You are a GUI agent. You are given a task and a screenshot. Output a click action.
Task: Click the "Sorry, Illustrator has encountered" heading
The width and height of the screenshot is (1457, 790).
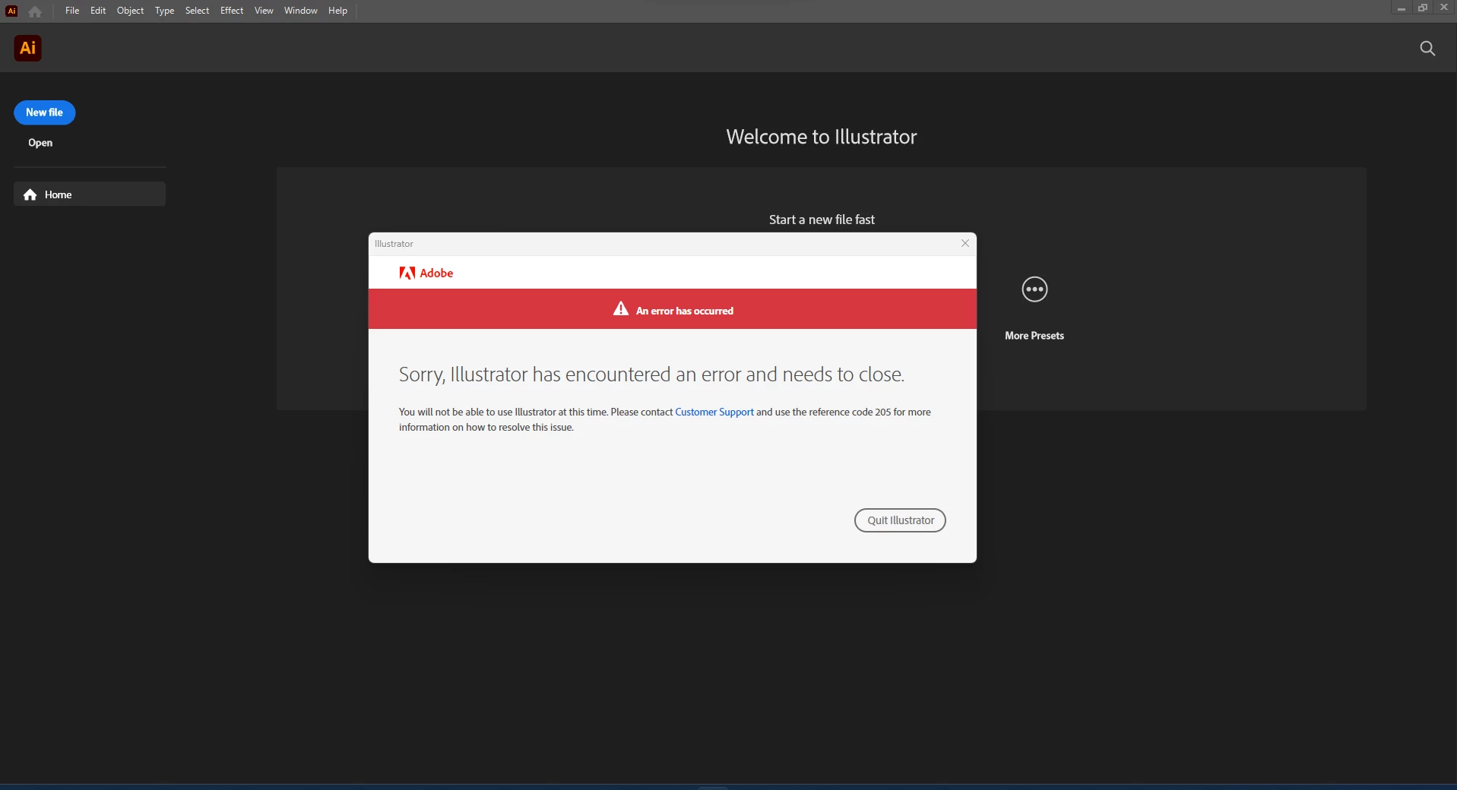tap(651, 374)
